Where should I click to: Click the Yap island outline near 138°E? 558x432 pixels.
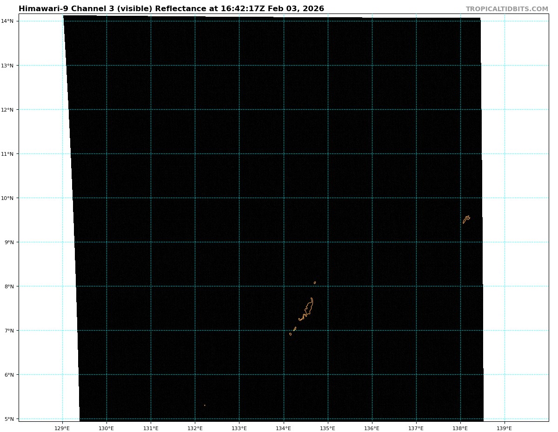tap(466, 219)
